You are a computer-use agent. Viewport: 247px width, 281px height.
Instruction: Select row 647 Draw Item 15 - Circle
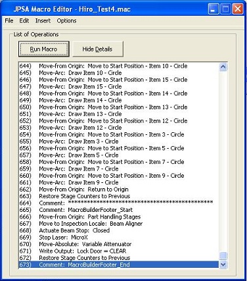click(x=119, y=87)
